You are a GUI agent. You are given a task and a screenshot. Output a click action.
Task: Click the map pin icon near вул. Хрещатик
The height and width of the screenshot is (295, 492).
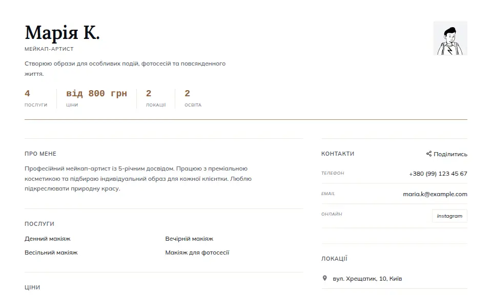(x=325, y=278)
